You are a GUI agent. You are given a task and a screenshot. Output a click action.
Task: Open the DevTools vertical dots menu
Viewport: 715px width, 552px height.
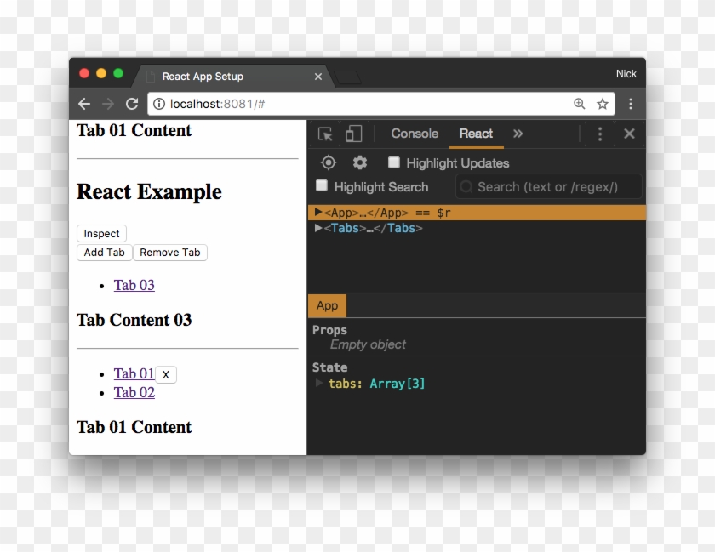coord(600,134)
